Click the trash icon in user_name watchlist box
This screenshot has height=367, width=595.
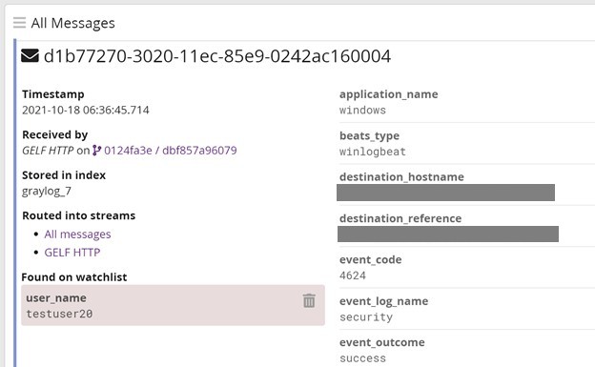pyautogui.click(x=309, y=300)
